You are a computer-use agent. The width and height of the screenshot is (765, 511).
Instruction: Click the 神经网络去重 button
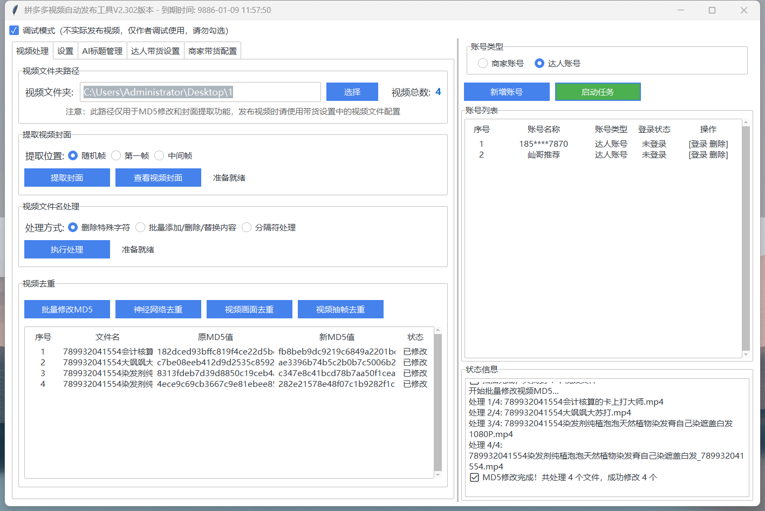(x=158, y=309)
